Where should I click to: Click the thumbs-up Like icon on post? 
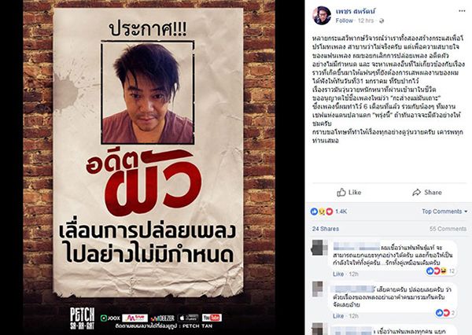tap(341, 193)
